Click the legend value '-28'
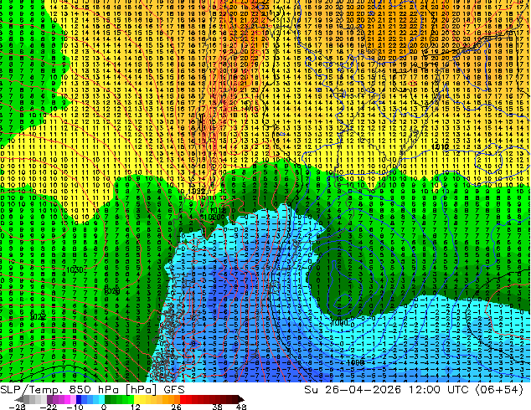531x410 pixels. (17, 407)
